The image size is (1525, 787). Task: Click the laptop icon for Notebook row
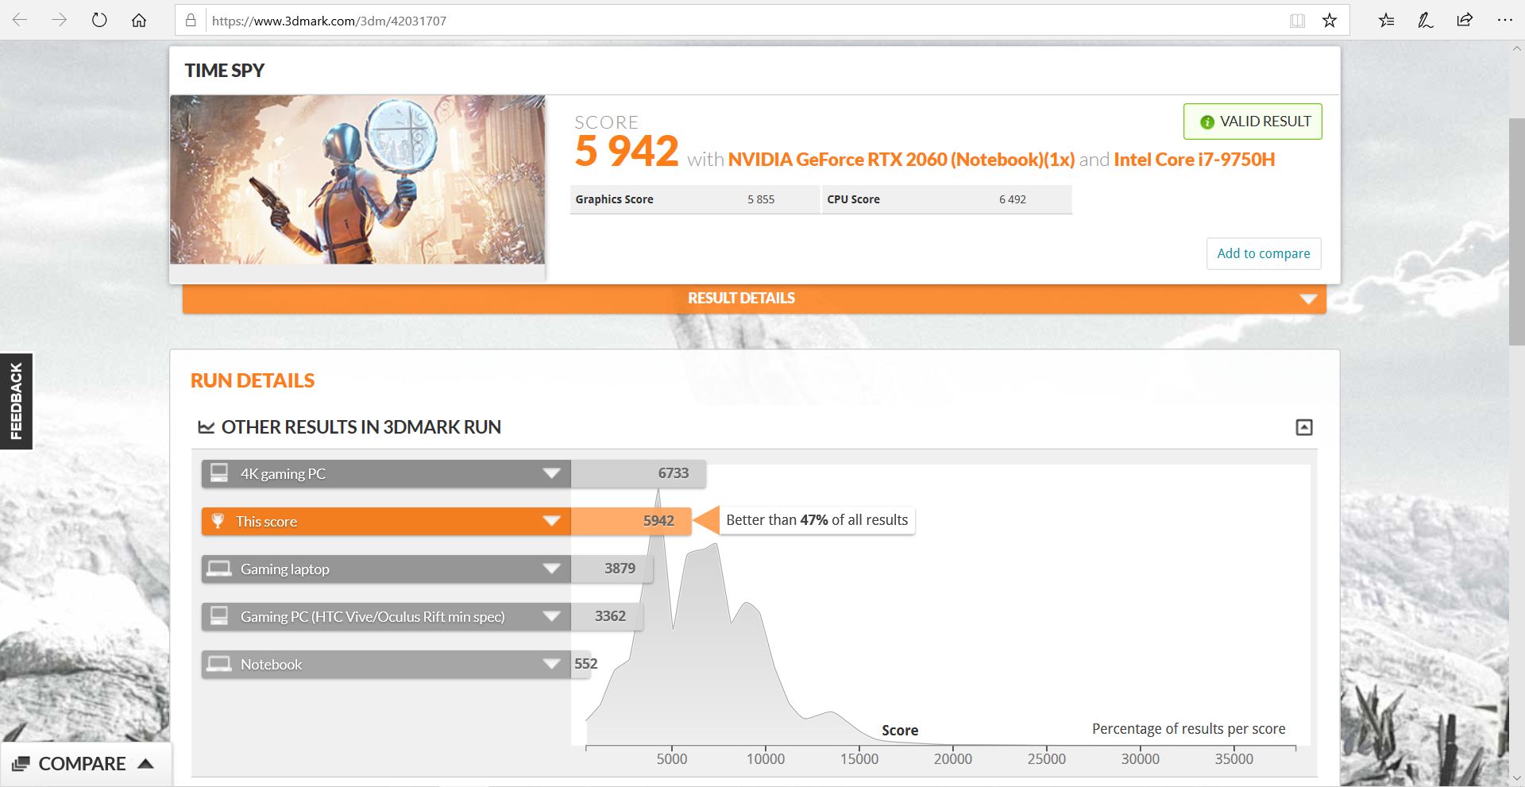[x=219, y=664]
